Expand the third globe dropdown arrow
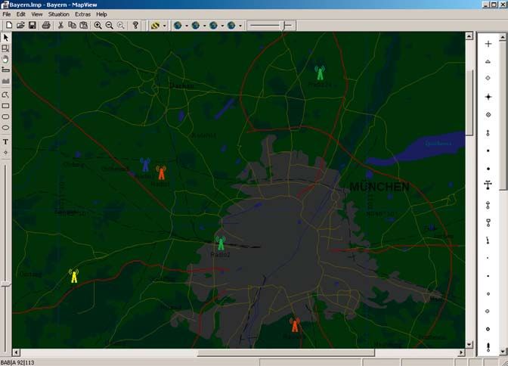Screen dimensions: 508x366 coord(222,26)
